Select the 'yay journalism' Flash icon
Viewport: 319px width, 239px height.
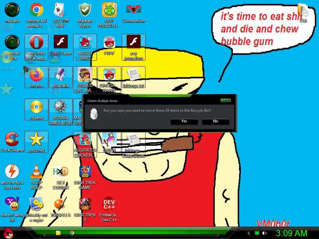(133, 48)
